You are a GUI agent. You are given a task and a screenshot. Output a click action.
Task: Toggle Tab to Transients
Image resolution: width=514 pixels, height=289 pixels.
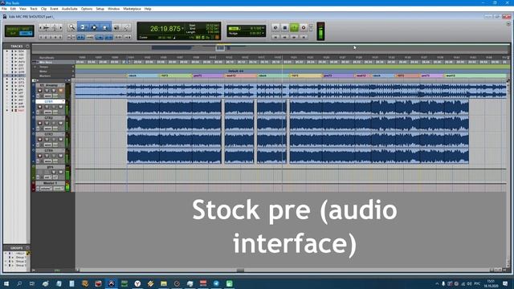[x=80, y=37]
